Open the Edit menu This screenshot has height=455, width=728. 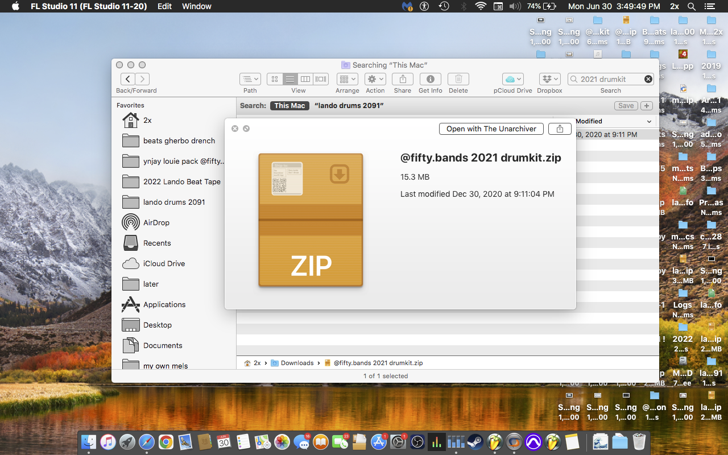(164, 6)
